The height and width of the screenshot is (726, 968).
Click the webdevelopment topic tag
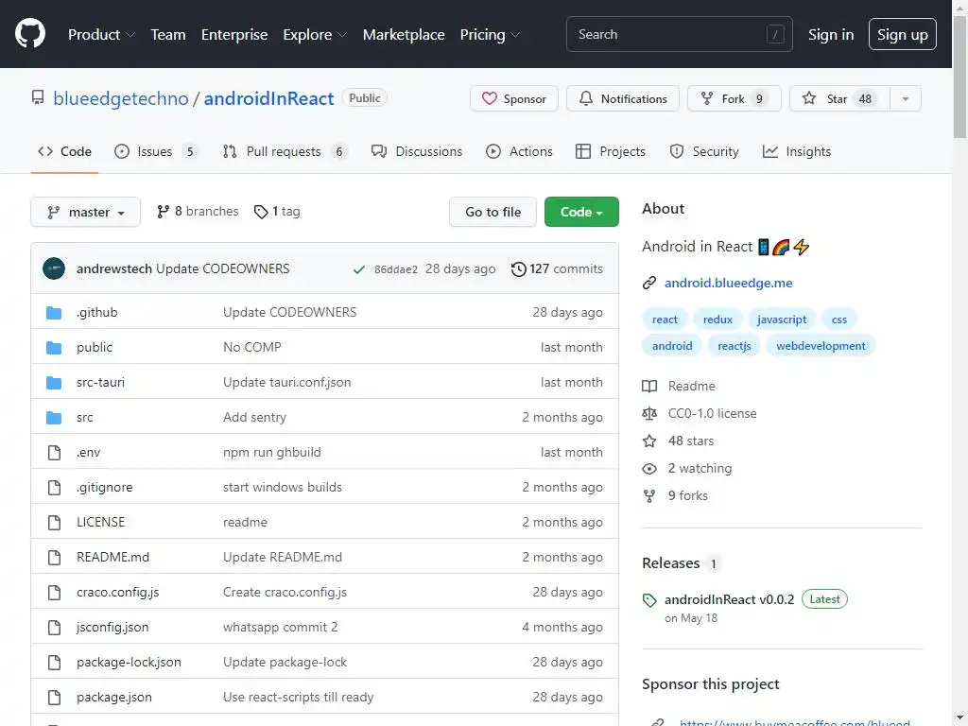point(821,346)
